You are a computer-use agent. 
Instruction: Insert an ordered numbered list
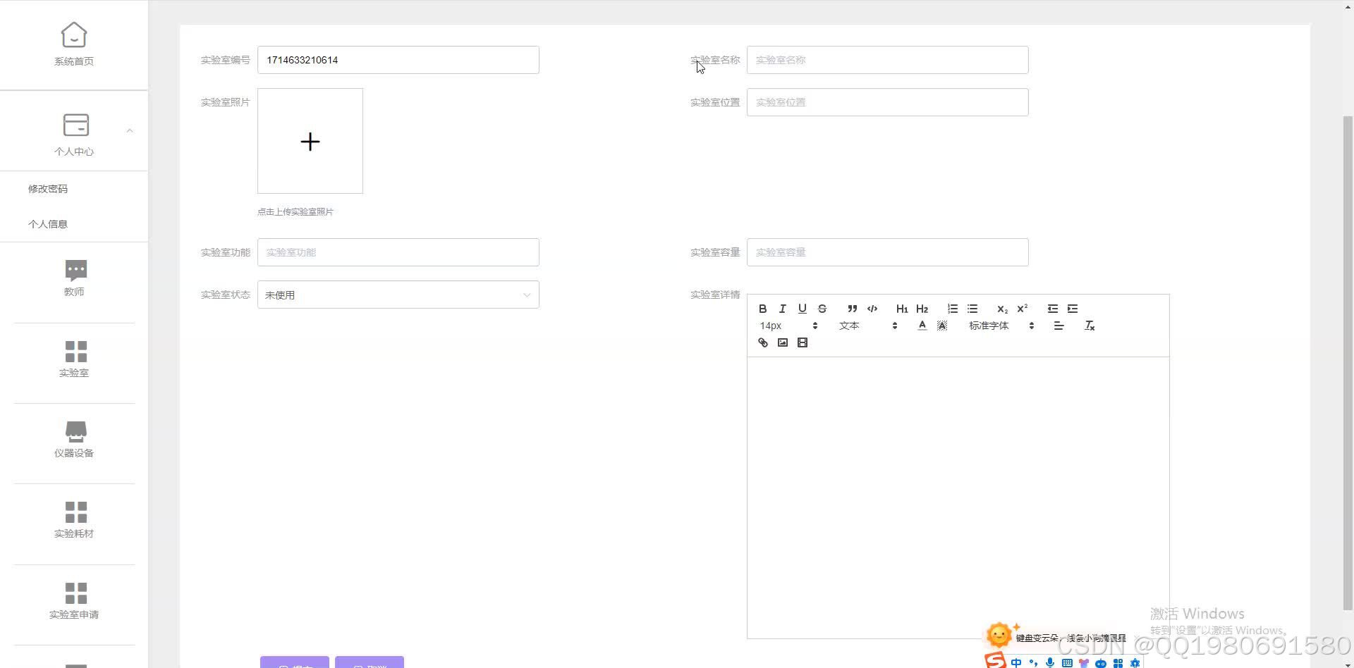pyautogui.click(x=953, y=309)
